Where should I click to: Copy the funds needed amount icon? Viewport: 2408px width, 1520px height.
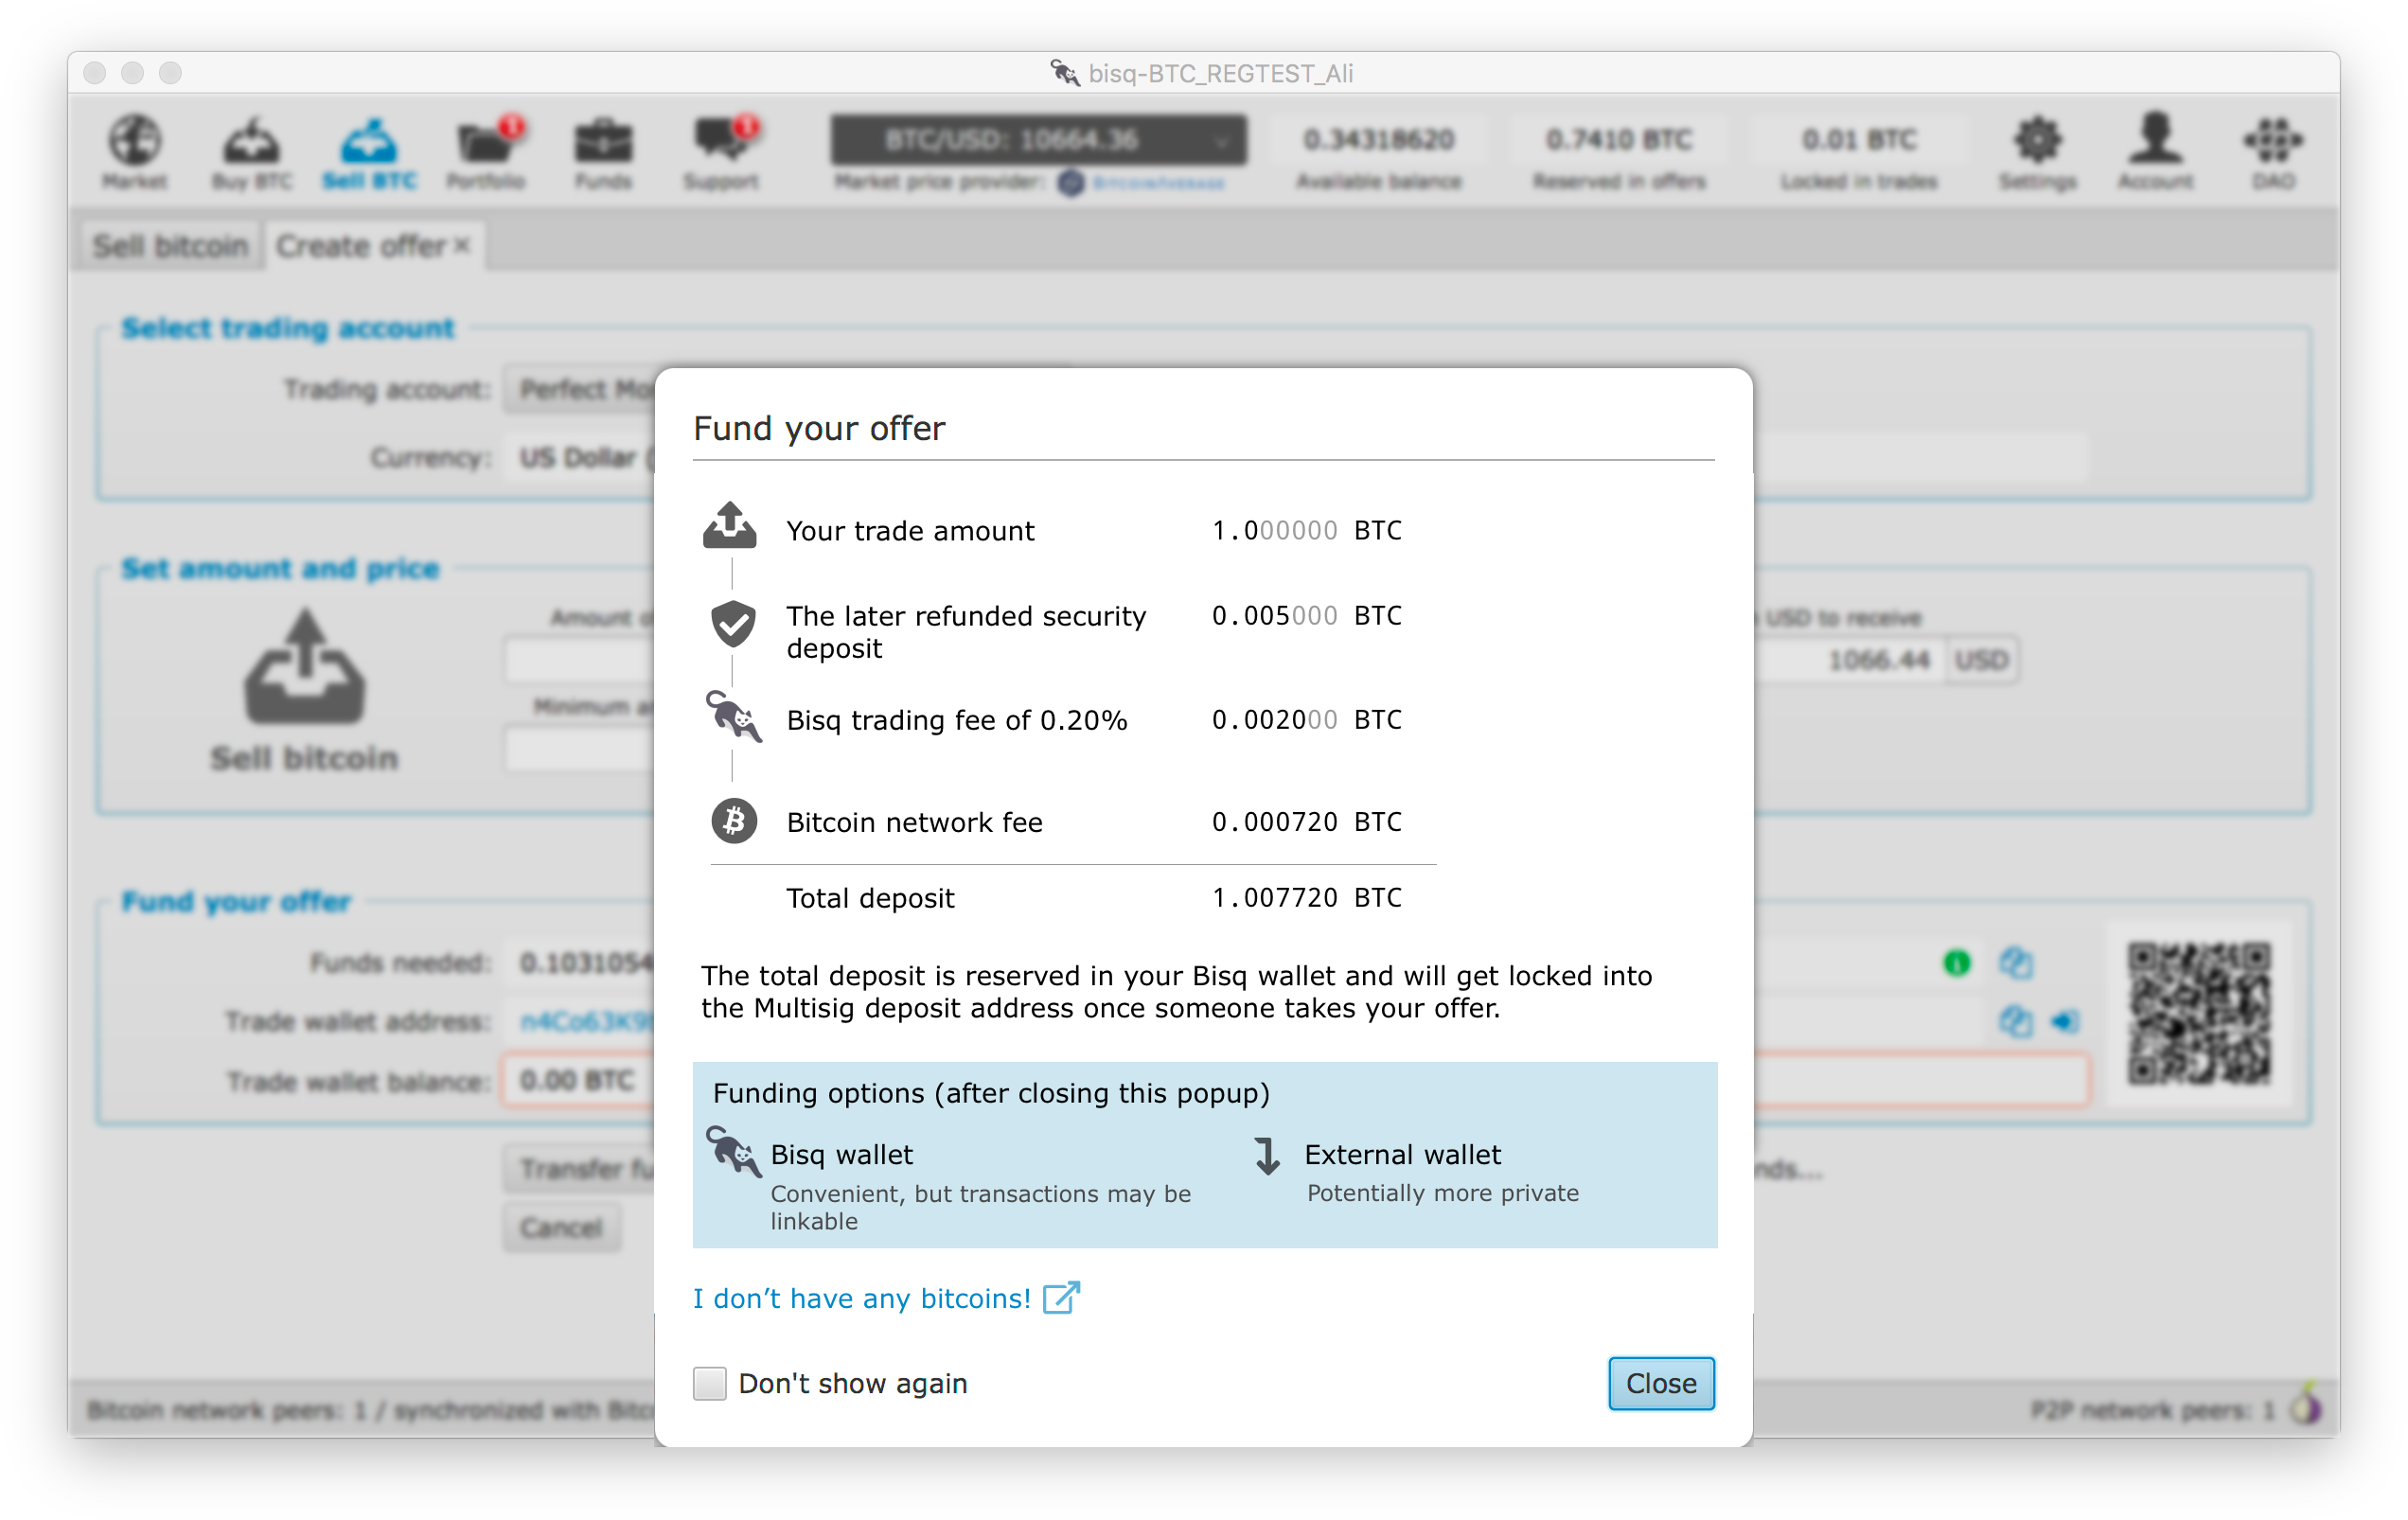2015,962
